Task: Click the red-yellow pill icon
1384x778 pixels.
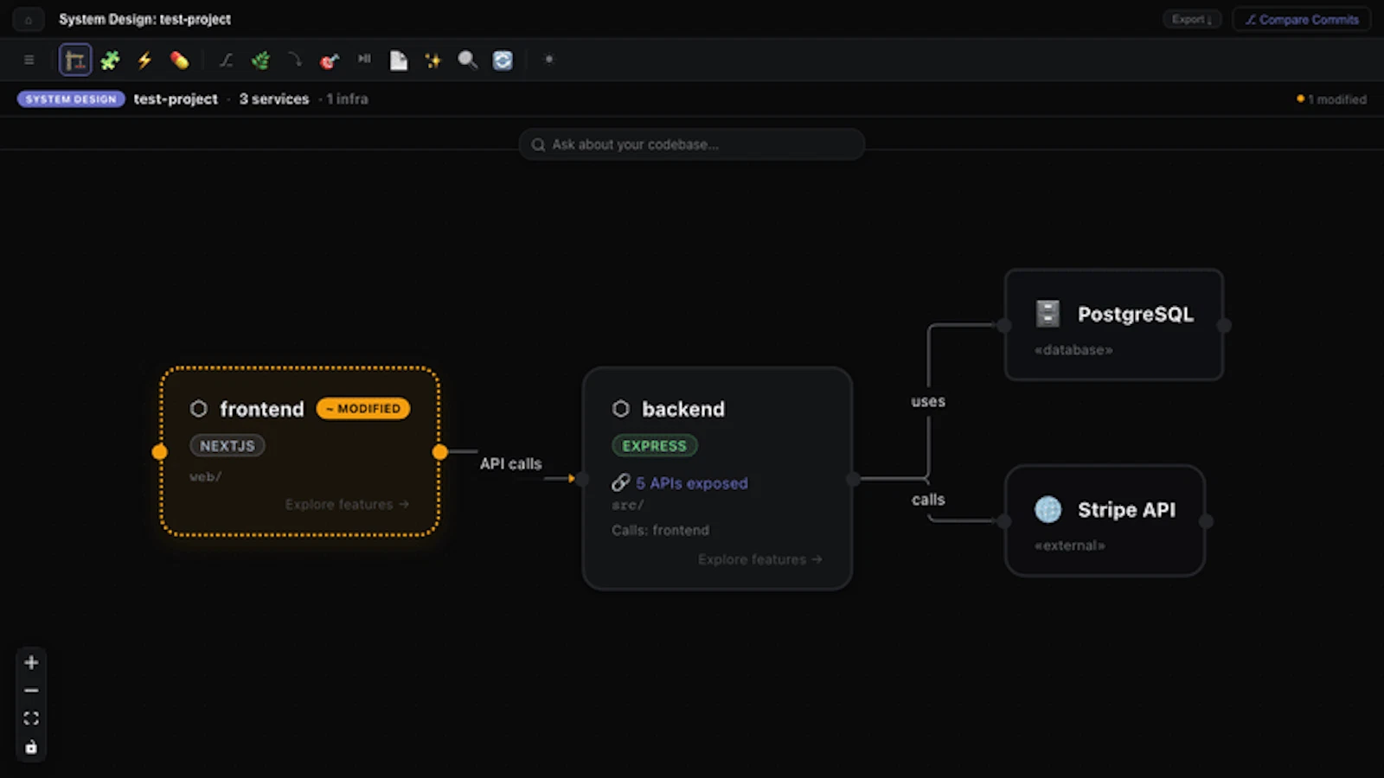Action: 179,60
